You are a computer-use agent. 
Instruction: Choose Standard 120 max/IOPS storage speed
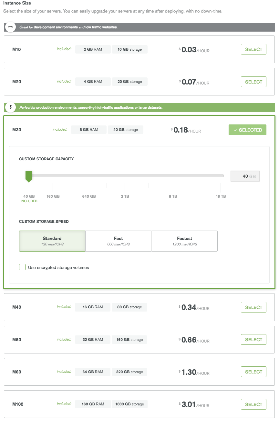(52, 241)
